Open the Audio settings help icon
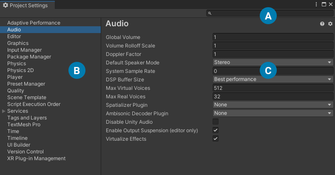 point(322,24)
